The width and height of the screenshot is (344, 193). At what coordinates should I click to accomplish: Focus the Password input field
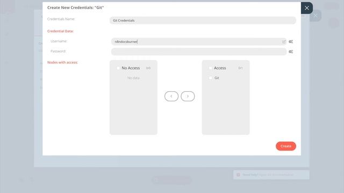tap(198, 51)
